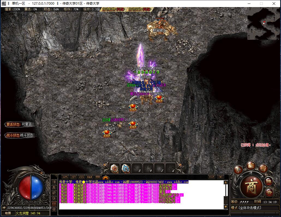Image resolution: width=281 pixels, height=217 pixels.
Task: Click the out button above chat
Action: click(212, 177)
